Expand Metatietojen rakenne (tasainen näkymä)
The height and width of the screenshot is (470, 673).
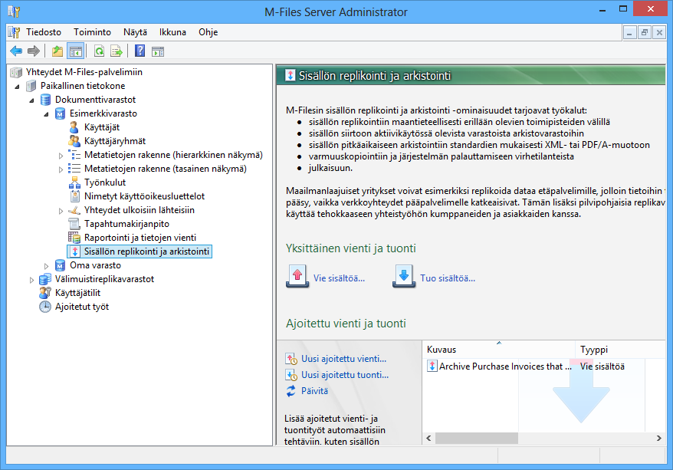coord(61,169)
